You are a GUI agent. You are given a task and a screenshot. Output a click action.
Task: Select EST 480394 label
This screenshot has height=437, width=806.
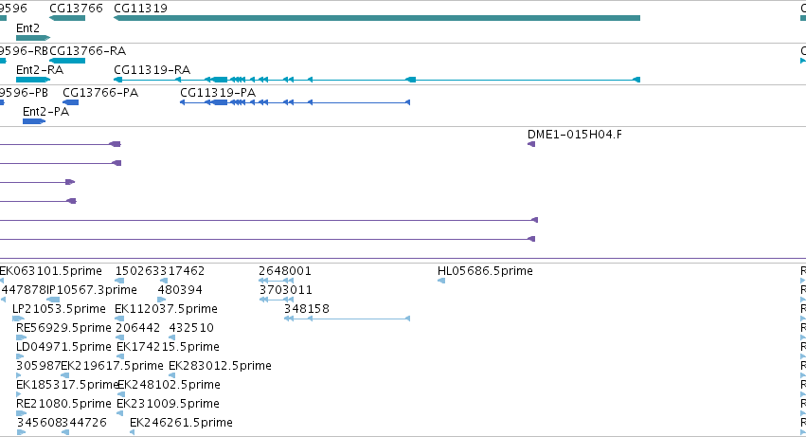[x=180, y=290]
